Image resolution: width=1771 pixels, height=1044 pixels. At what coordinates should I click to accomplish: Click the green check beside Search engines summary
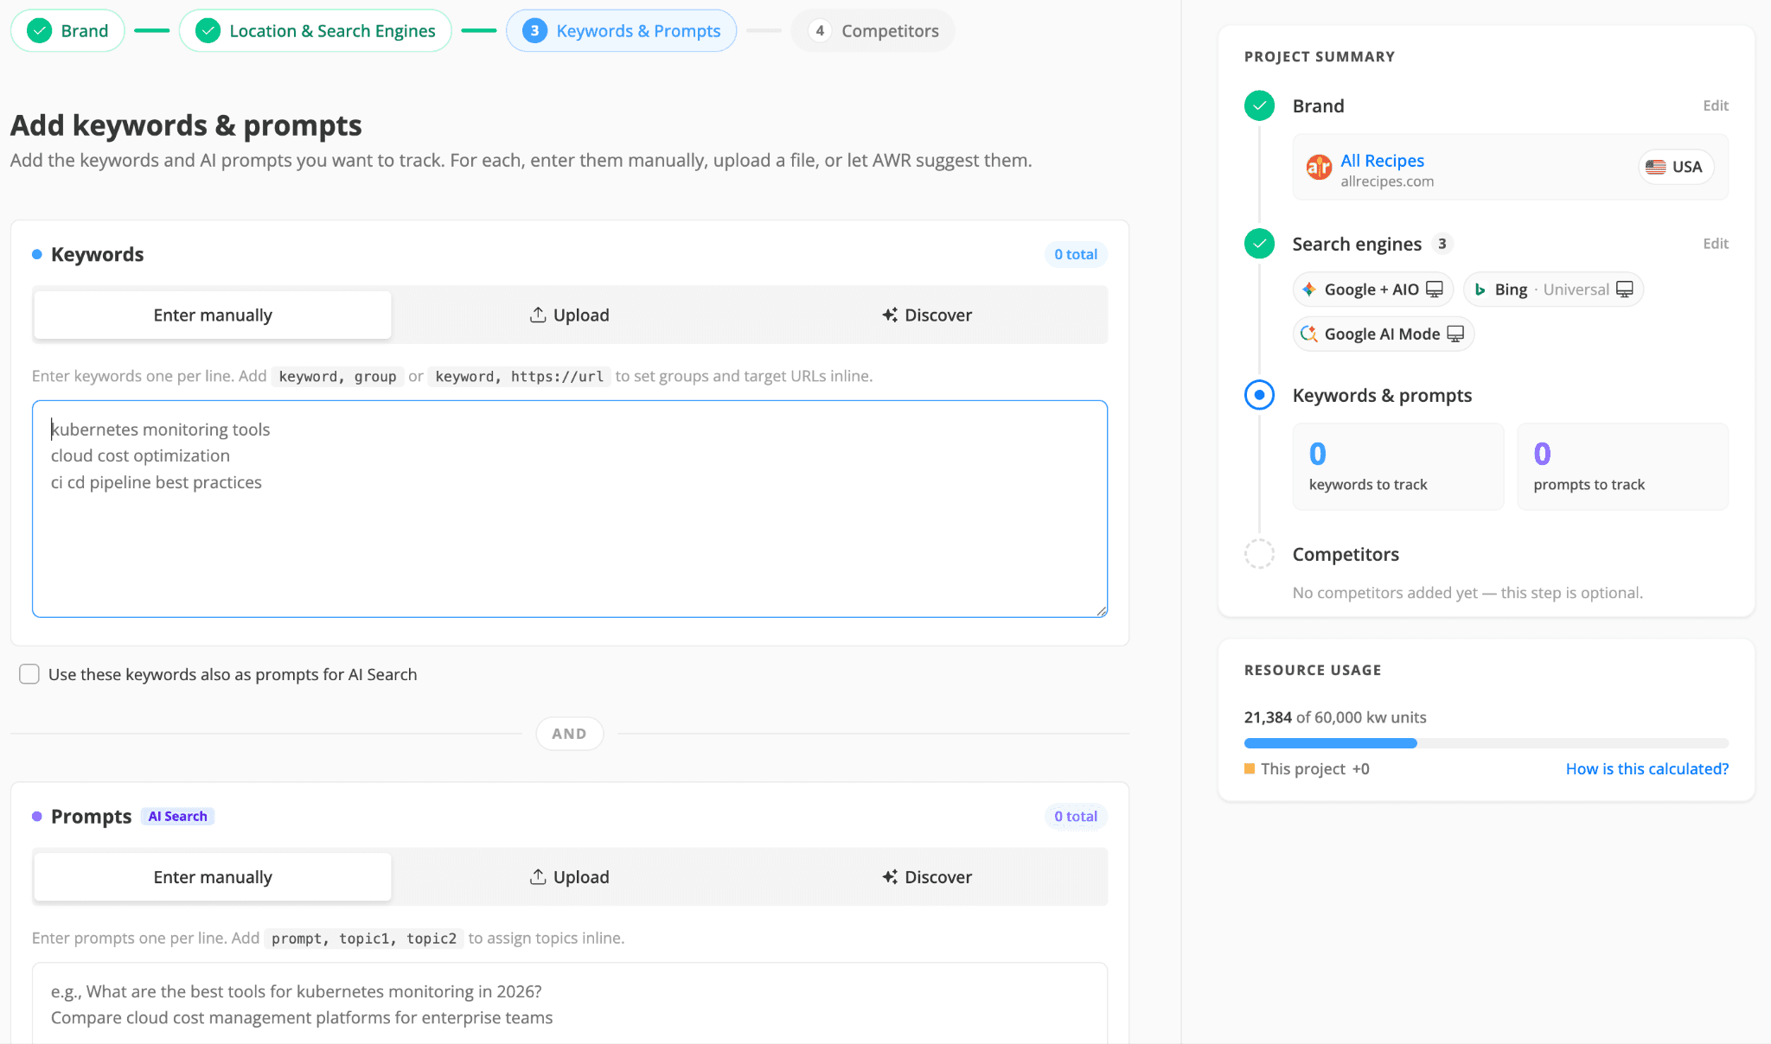coord(1259,244)
